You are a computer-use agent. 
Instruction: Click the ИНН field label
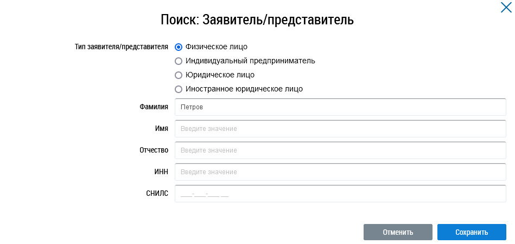coord(161,172)
